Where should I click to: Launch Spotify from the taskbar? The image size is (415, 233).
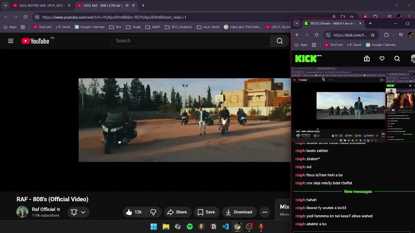point(190,227)
